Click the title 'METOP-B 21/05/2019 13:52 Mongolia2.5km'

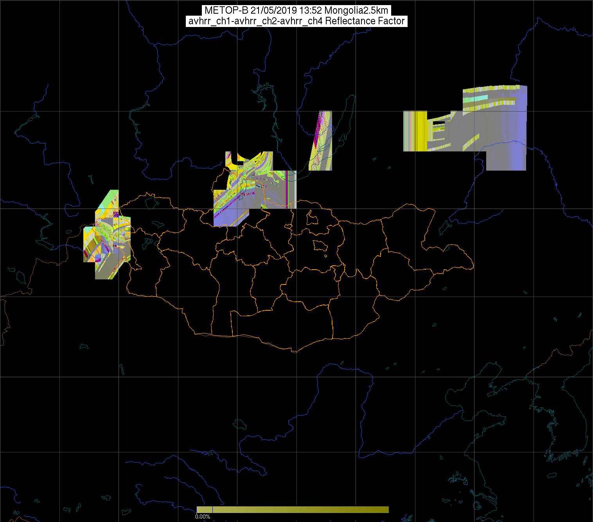point(296,11)
